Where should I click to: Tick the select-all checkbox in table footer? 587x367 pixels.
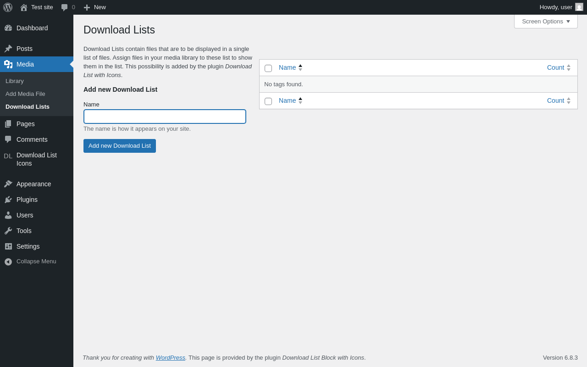tap(268, 101)
